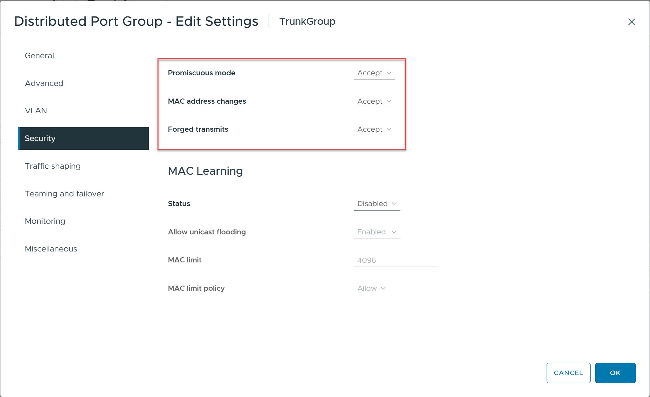This screenshot has width=650, height=397.
Task: Close the Edit Settings dialog with X
Action: click(x=631, y=22)
